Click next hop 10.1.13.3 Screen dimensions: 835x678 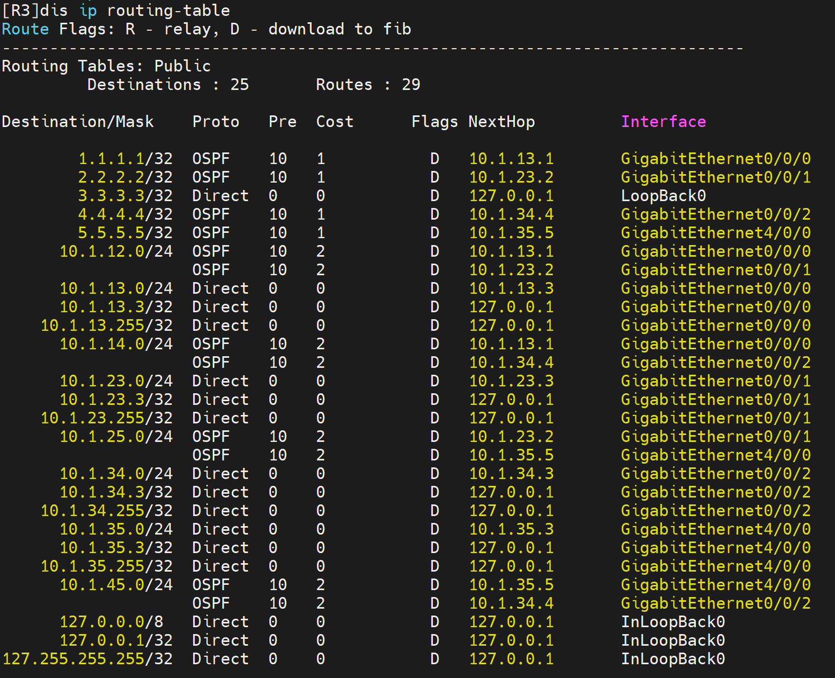click(x=511, y=288)
